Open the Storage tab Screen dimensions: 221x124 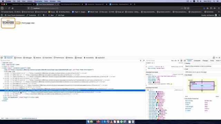tap(78, 58)
